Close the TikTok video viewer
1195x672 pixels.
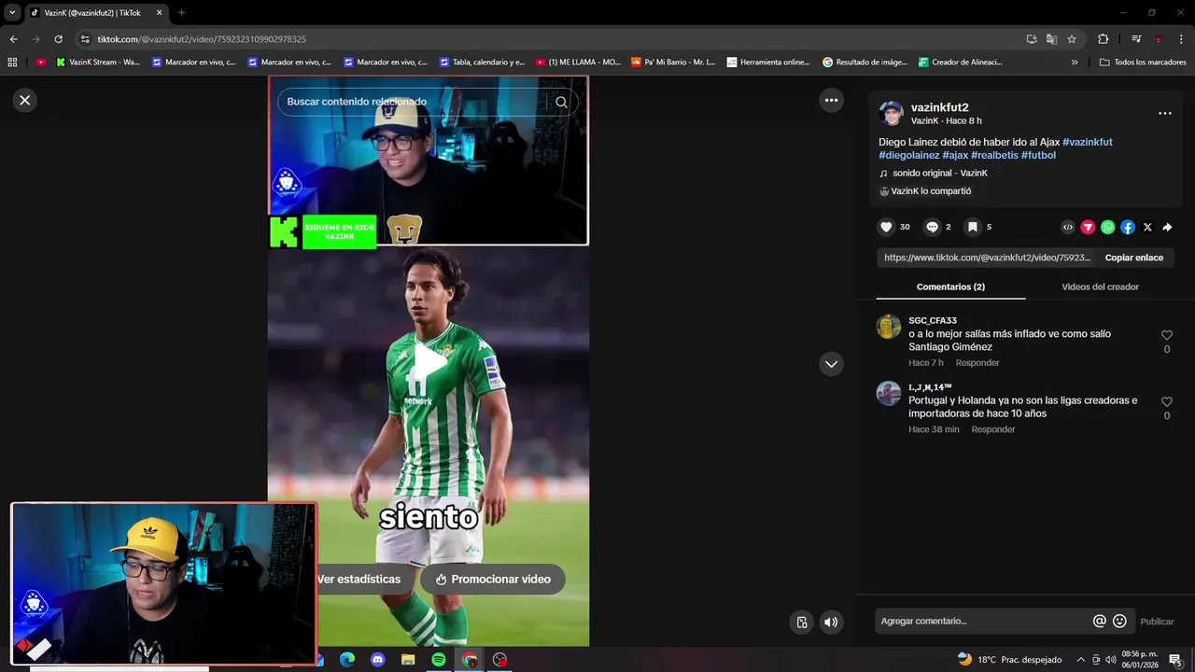click(x=25, y=100)
